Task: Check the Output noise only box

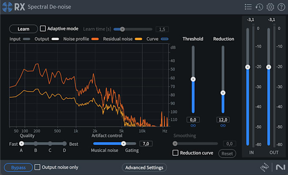Action: click(x=37, y=167)
